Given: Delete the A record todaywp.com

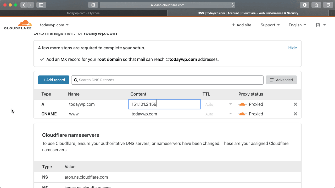Looking at the screenshot, I should (295, 104).
